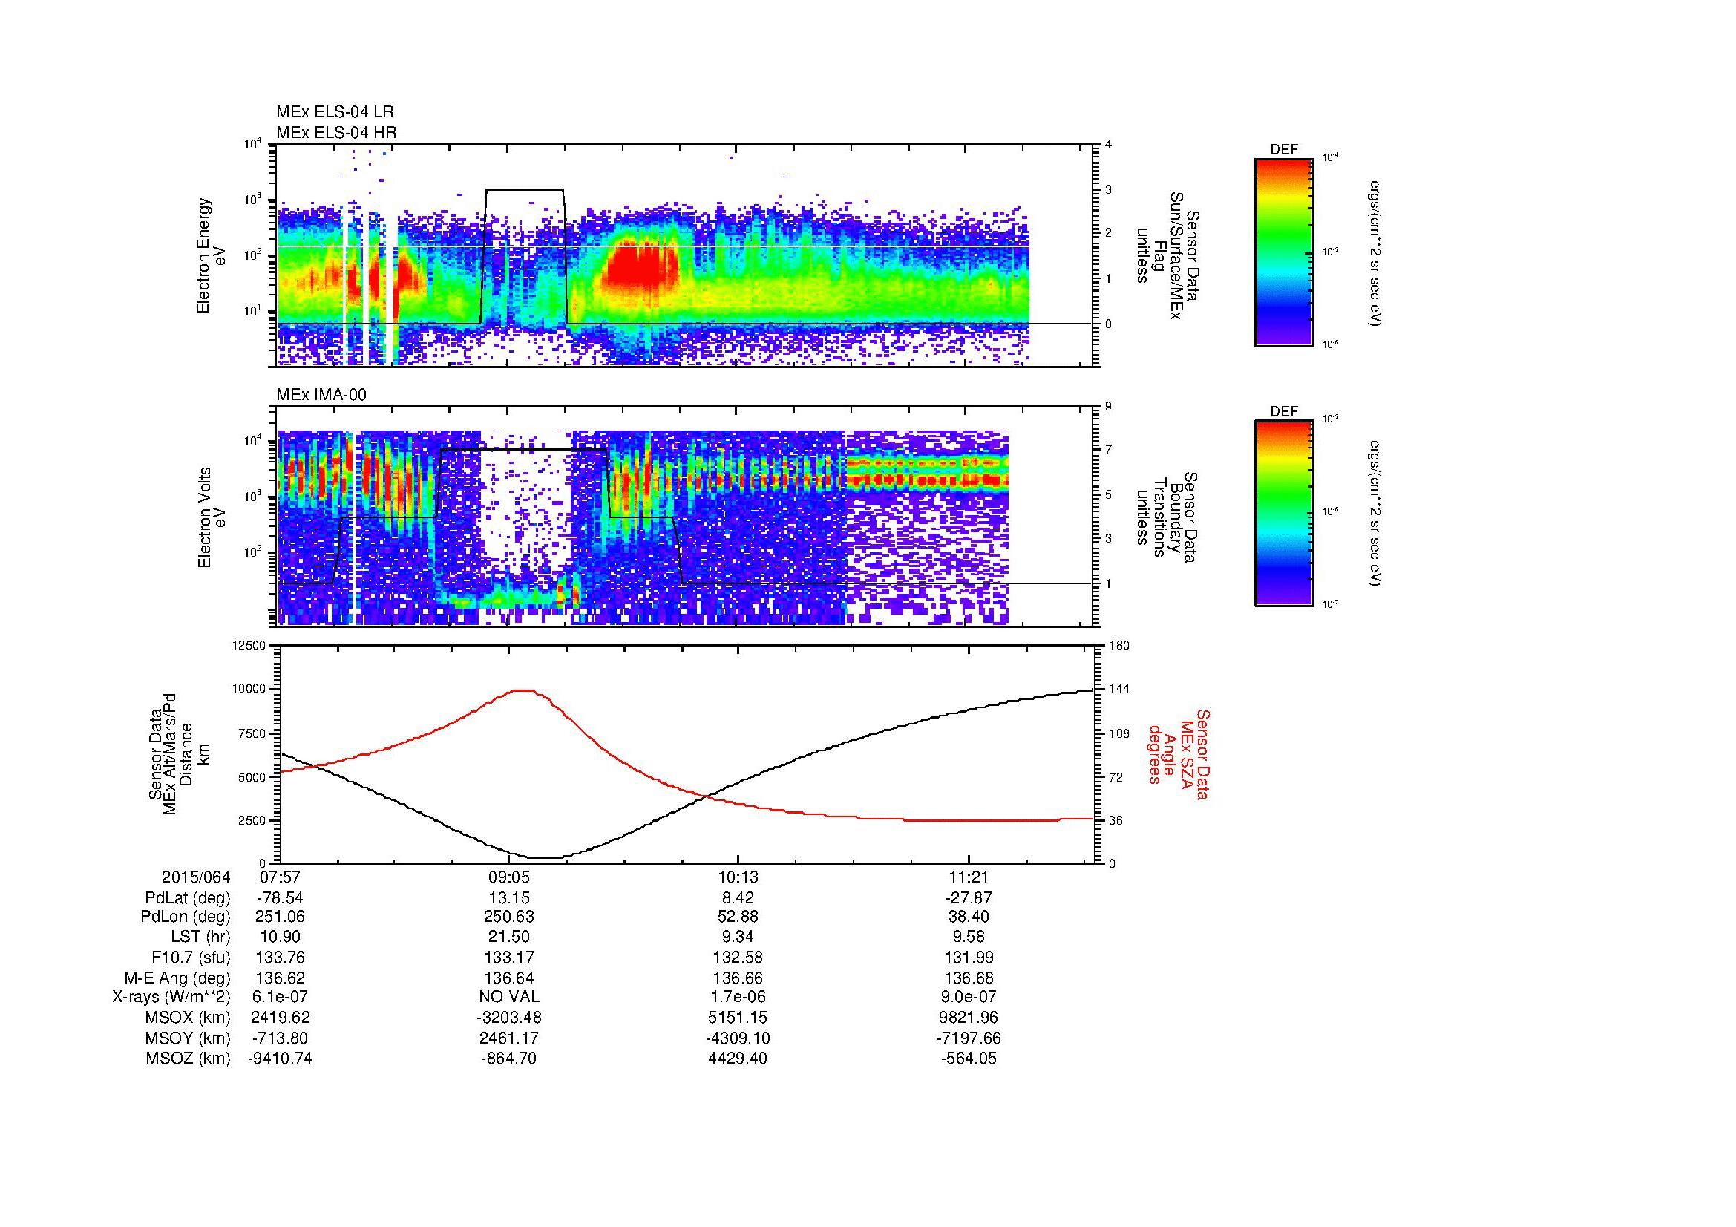Click the lower DEF color bar
Viewport: 1736px width, 1227px height.
pyautogui.click(x=1283, y=514)
